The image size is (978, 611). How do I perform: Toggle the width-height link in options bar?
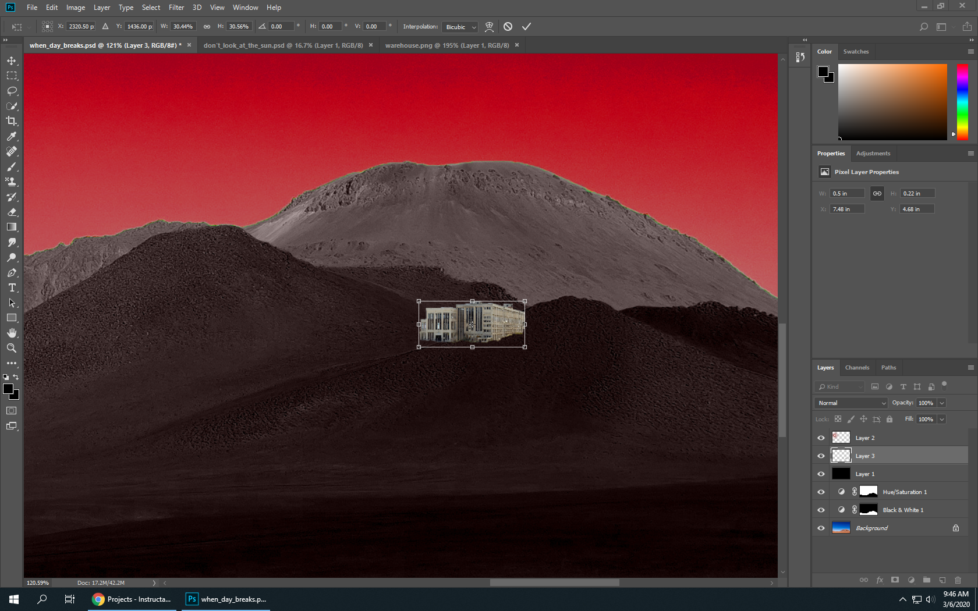(207, 27)
